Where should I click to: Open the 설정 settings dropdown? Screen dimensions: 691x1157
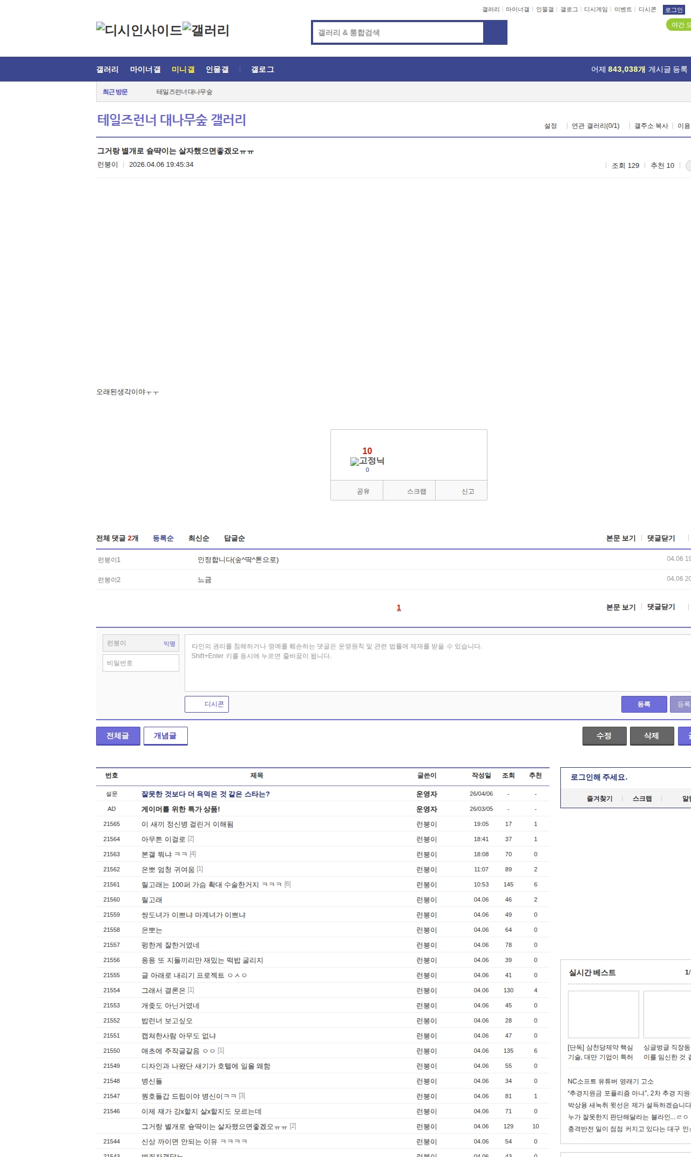[x=550, y=126]
